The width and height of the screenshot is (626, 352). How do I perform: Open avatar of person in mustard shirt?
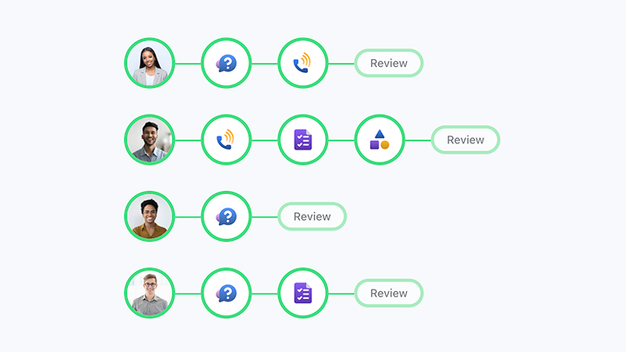pos(150,216)
